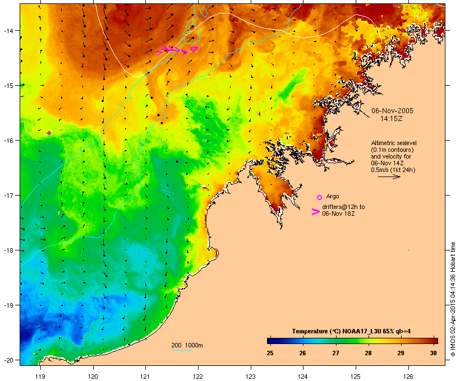Click the 'drifters@12h to' legend text
Screen dimensions: 460x381
(343, 207)
